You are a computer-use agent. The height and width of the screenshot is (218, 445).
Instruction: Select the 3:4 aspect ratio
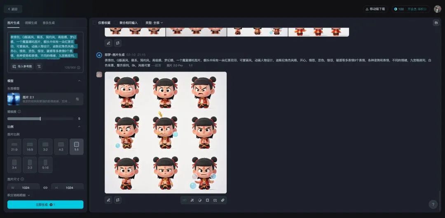(14, 165)
